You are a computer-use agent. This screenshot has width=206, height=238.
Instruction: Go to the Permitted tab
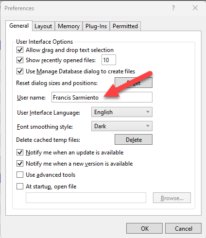pyautogui.click(x=125, y=26)
